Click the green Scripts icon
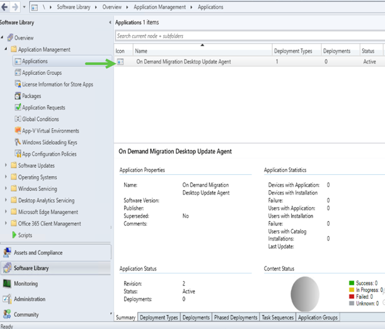The width and height of the screenshot is (385, 329). click(x=14, y=235)
